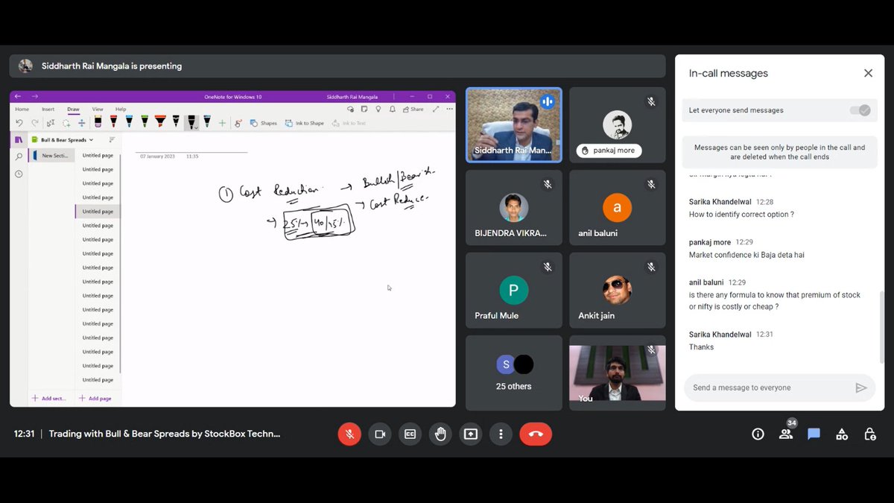Click the send message arrow icon
The width and height of the screenshot is (894, 503).
(x=861, y=387)
